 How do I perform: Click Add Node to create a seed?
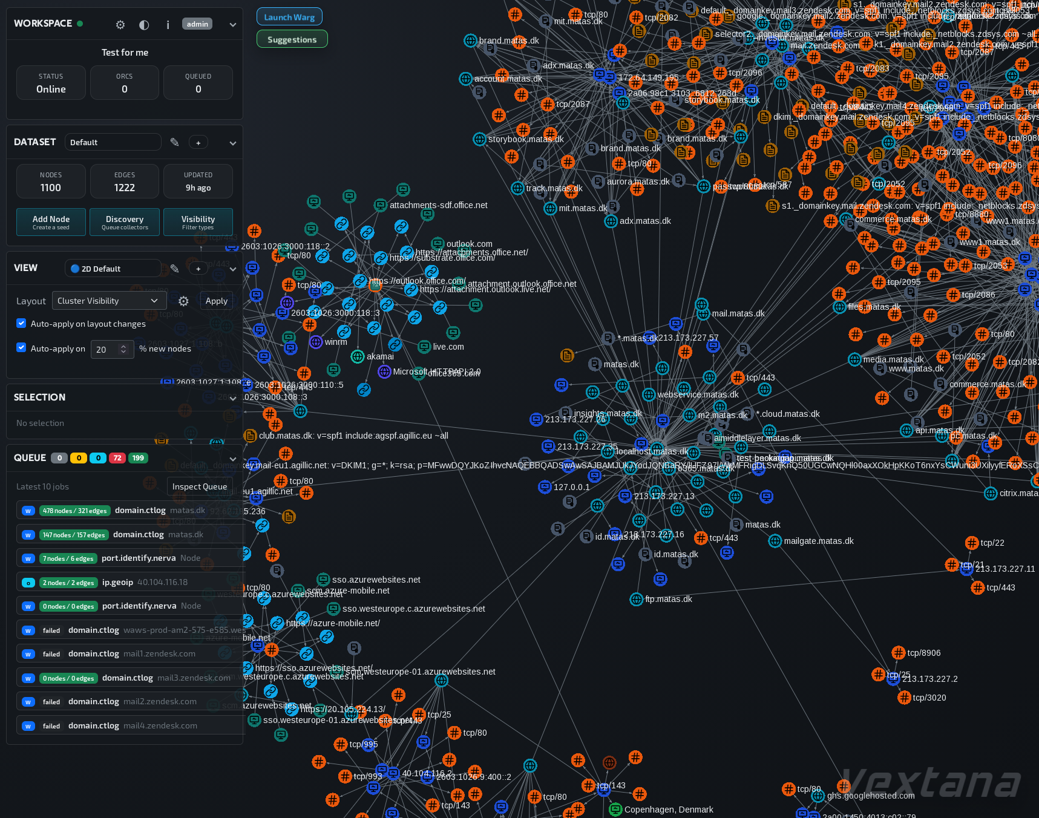pos(51,222)
